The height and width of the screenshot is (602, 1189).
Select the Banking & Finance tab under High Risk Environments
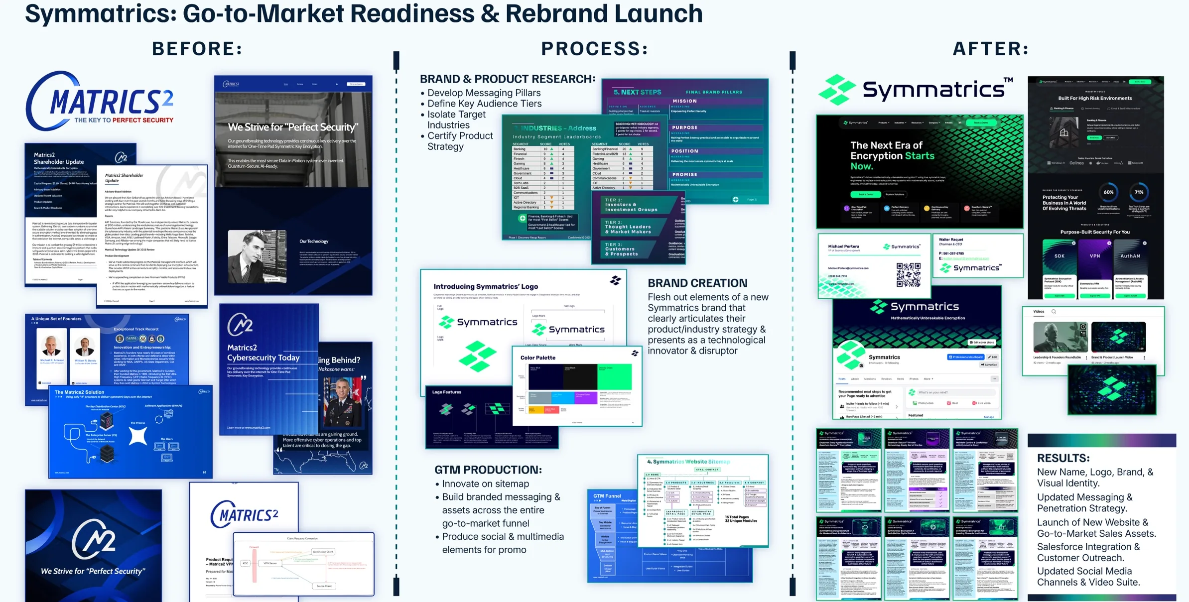(1062, 109)
